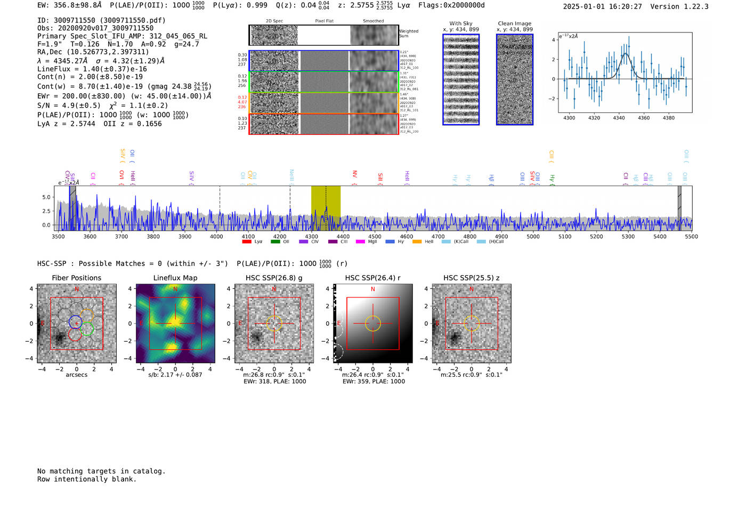Click the magenta MgII legend swatch
The image size is (746, 508).
point(360,241)
